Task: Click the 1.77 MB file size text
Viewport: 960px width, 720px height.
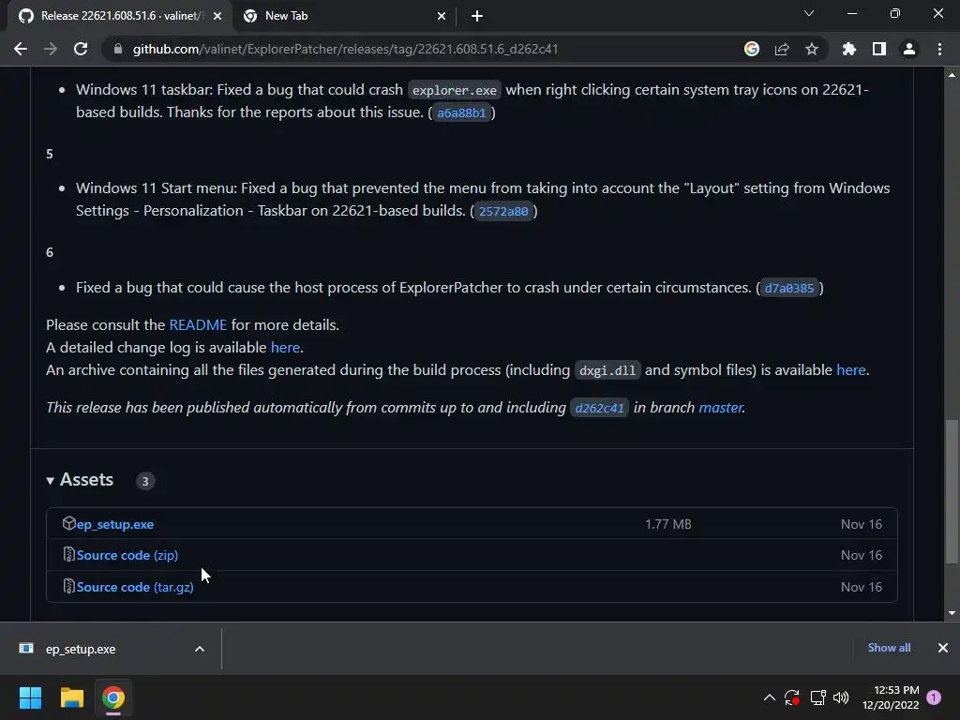Action: click(x=667, y=524)
